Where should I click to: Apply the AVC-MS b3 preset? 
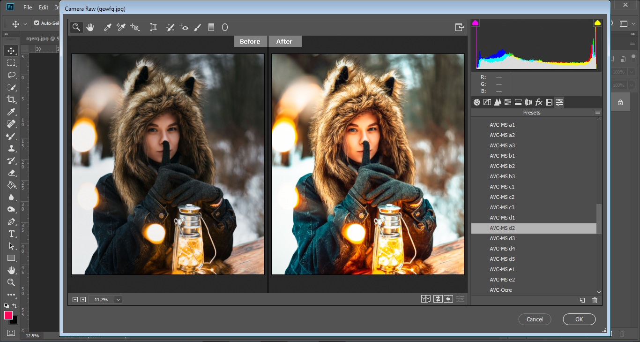pos(534,176)
